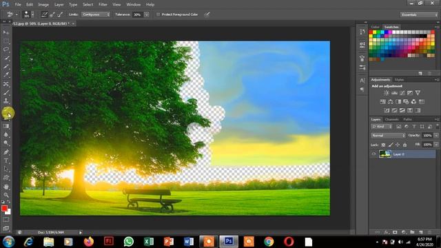Open the Normal blend mode dropdown
This screenshot has width=441, height=248.
[388, 136]
